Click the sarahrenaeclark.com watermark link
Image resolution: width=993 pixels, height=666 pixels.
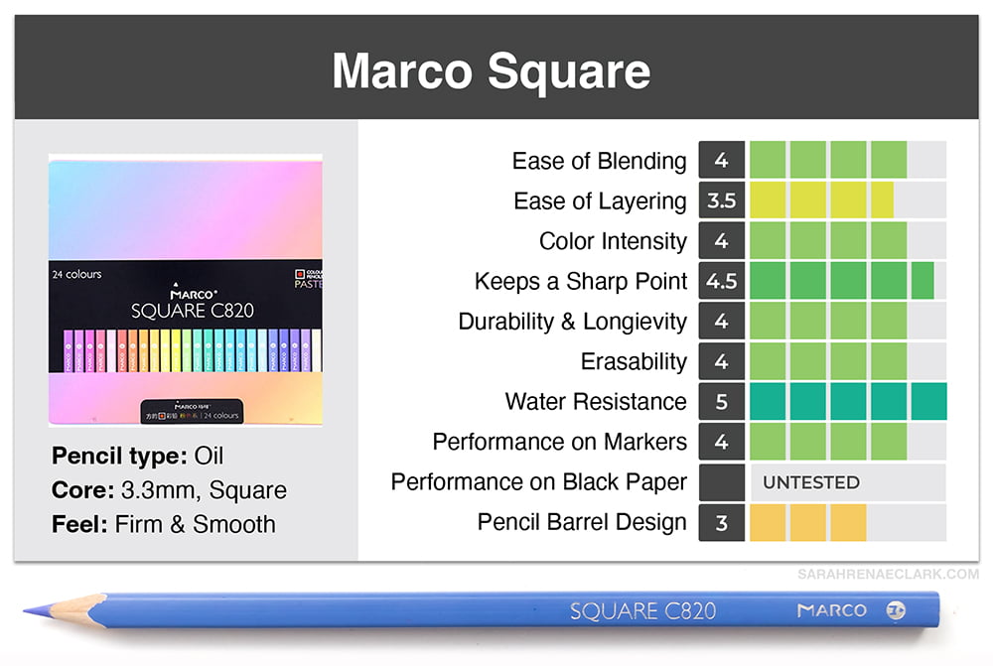pyautogui.click(x=888, y=575)
